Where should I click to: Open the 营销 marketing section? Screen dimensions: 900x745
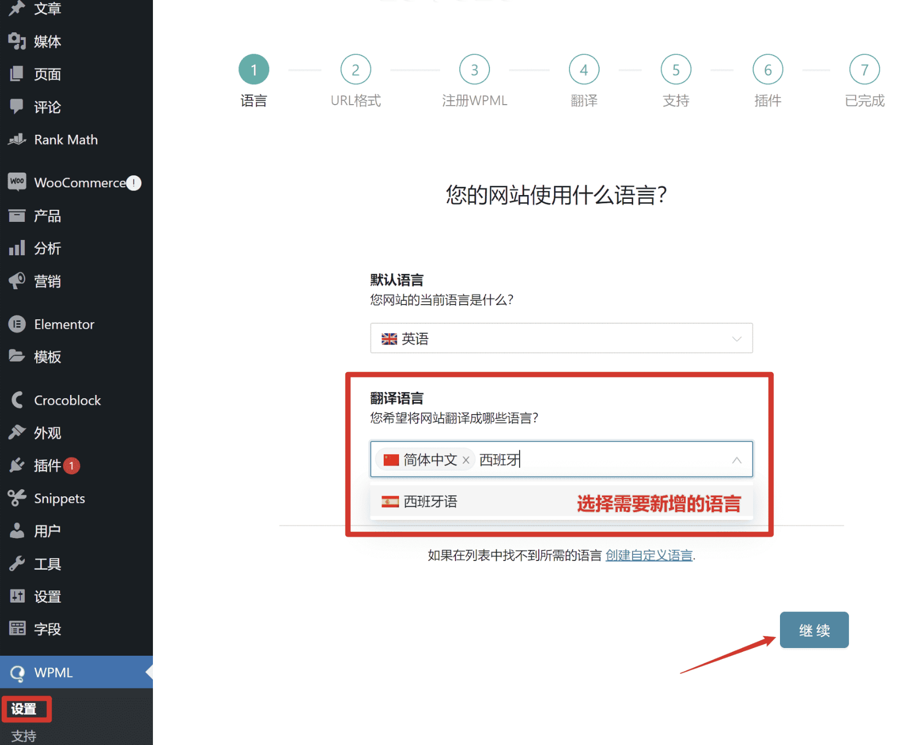tap(47, 280)
